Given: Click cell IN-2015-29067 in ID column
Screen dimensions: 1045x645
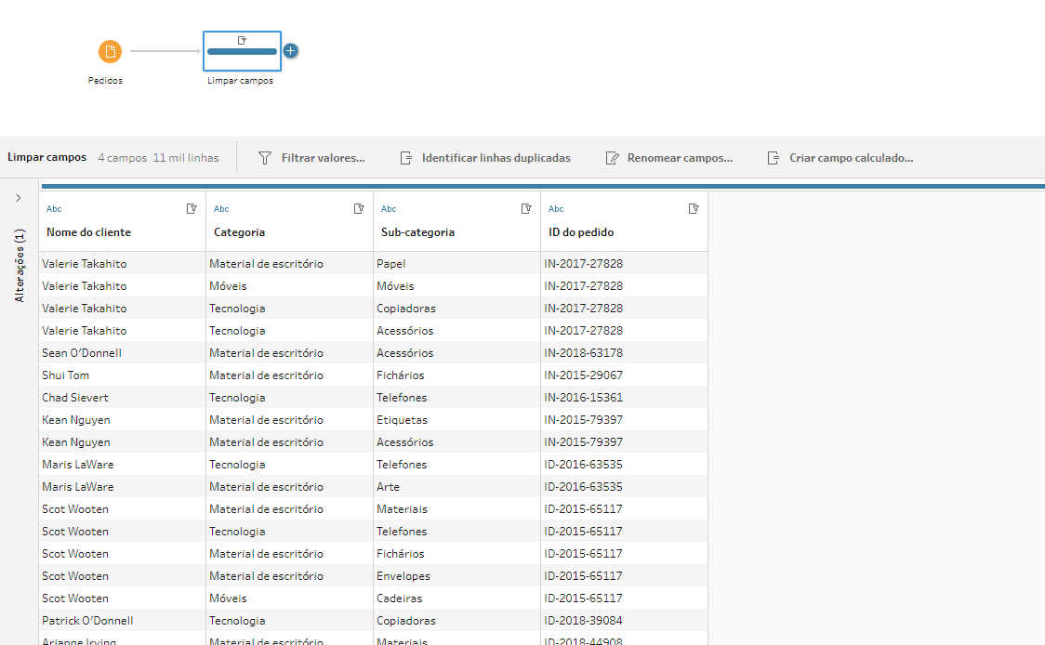Looking at the screenshot, I should click(x=583, y=375).
